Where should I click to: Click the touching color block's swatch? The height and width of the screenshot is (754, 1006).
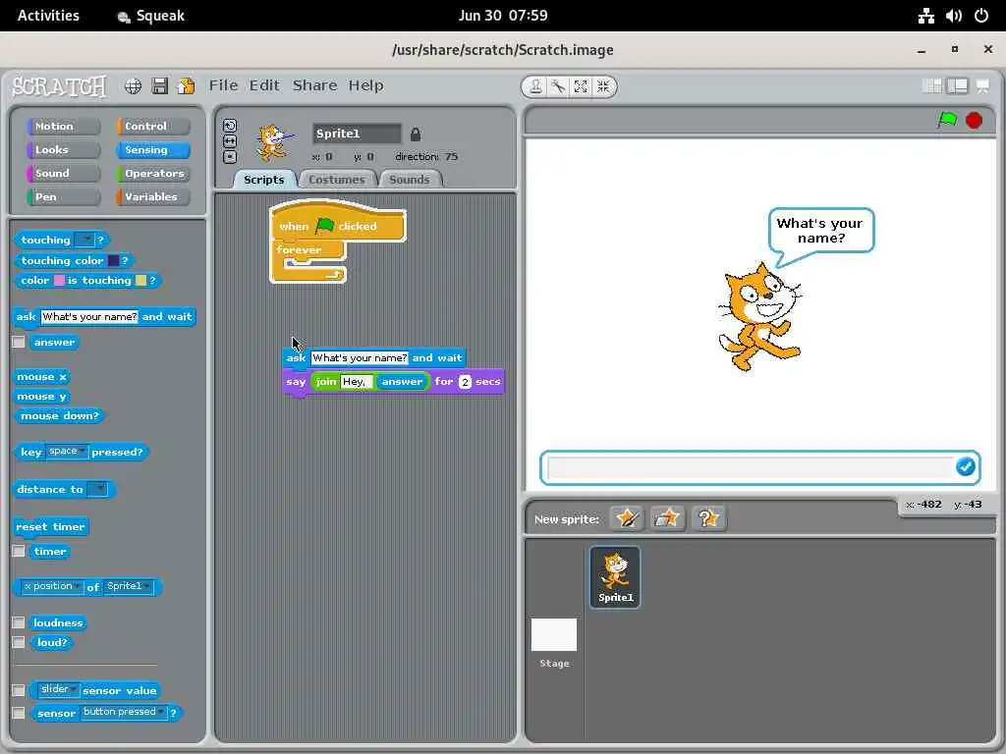[x=114, y=260]
